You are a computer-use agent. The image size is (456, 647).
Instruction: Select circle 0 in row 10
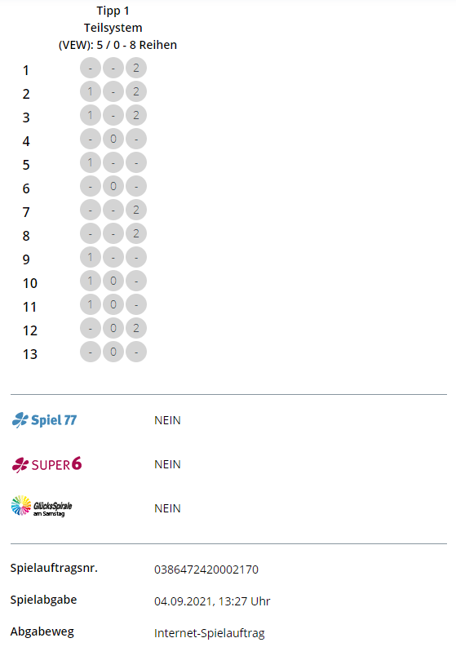113,281
